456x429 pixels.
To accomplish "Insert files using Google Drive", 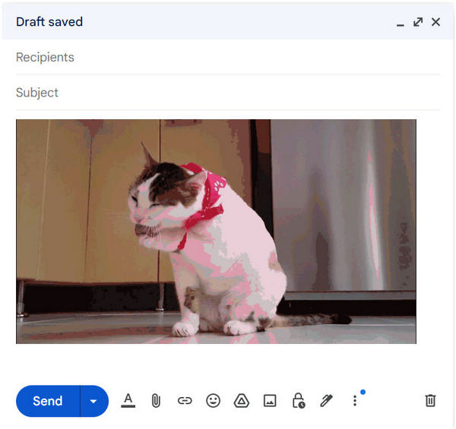I will (x=242, y=401).
